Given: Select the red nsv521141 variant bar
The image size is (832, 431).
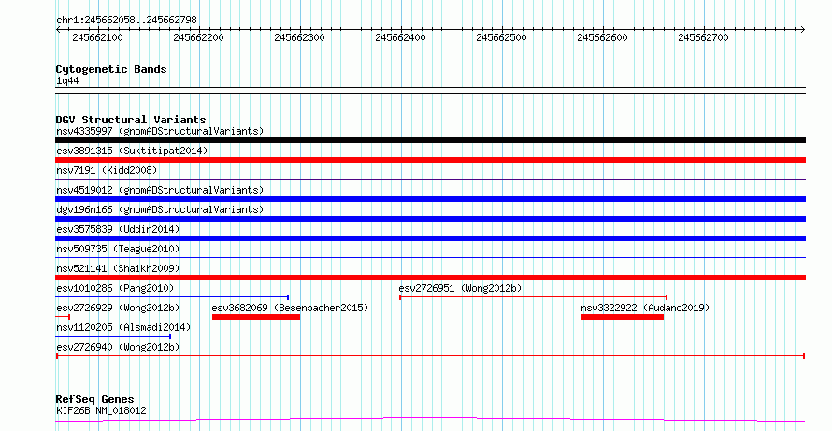Looking at the screenshot, I should point(430,278).
